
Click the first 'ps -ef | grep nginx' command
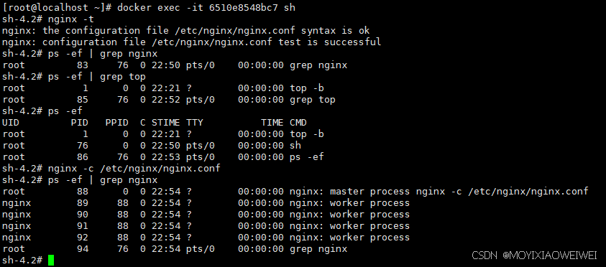tap(102, 54)
